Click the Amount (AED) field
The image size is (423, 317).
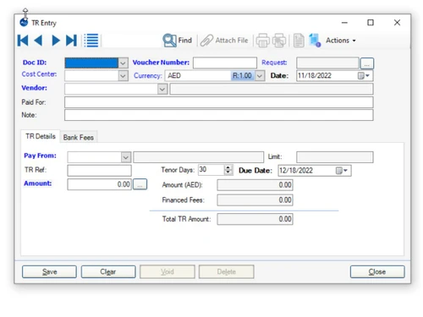(255, 185)
